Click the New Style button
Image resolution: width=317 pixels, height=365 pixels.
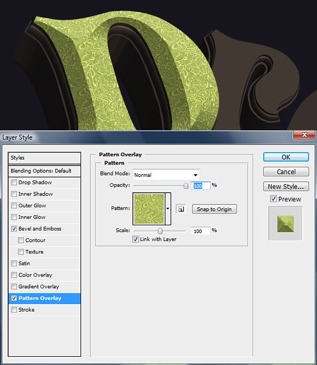(x=286, y=187)
